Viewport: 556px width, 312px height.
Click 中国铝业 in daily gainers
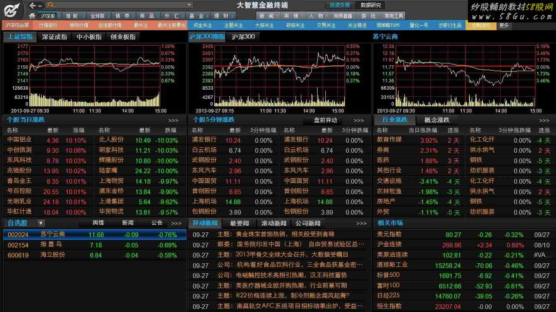tap(19, 140)
